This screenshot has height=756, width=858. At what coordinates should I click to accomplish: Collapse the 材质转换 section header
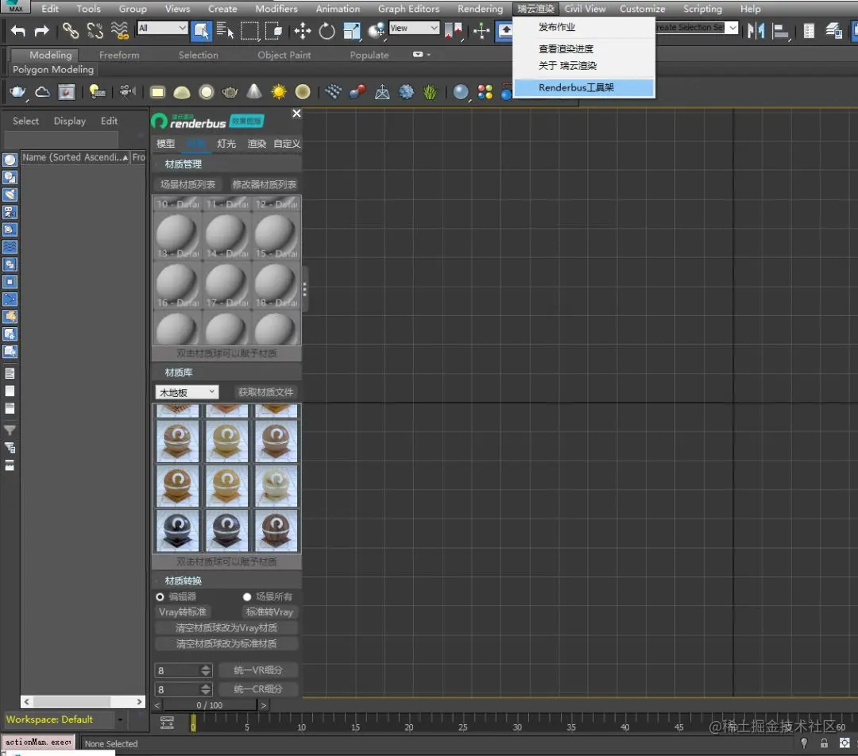(226, 581)
